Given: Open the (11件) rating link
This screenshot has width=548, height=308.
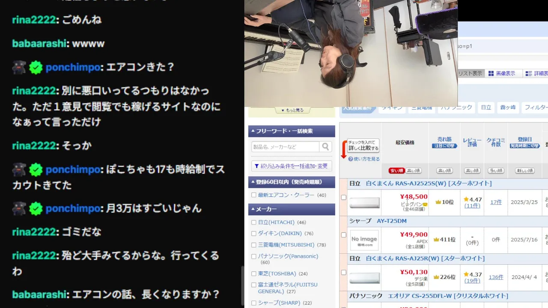Looking at the screenshot, I should coord(472,206).
